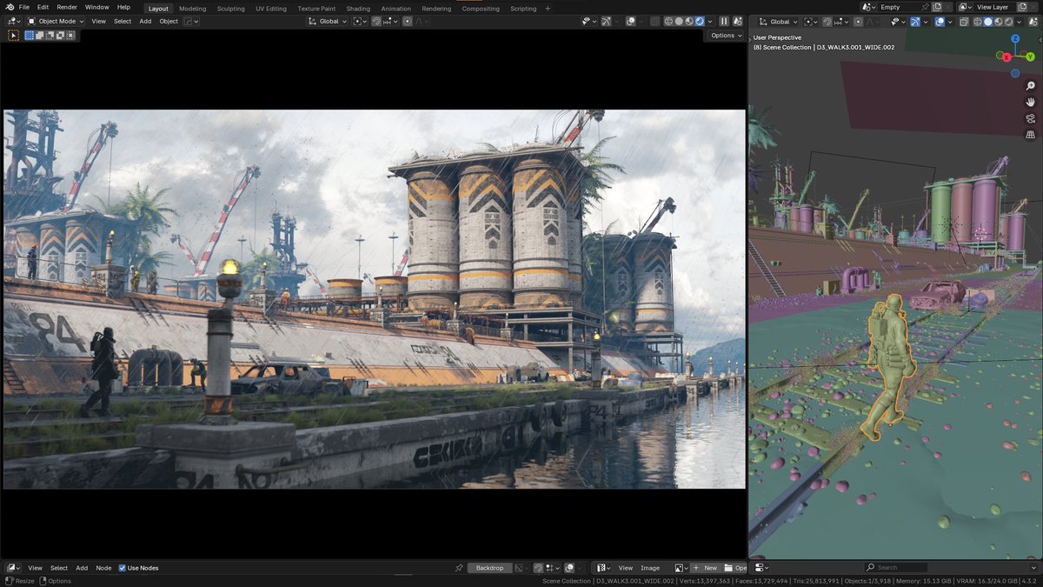Switch to the Modeling workspace tab
Viewport: 1043px width, 587px height.
pyautogui.click(x=193, y=8)
